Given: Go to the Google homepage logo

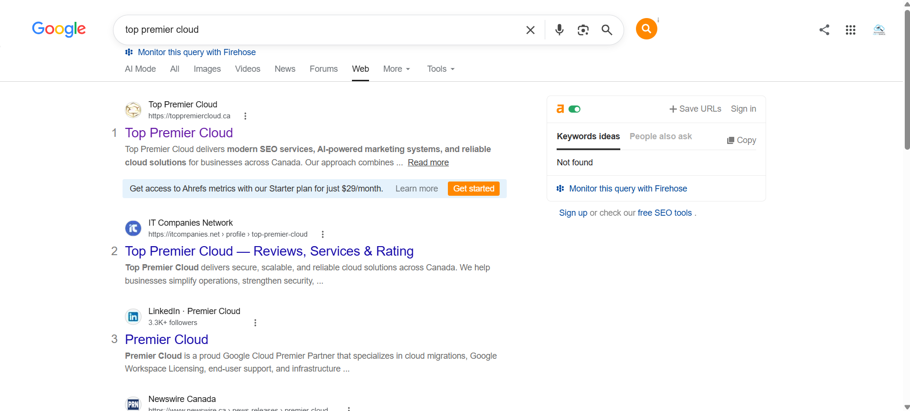Looking at the screenshot, I should click(59, 29).
